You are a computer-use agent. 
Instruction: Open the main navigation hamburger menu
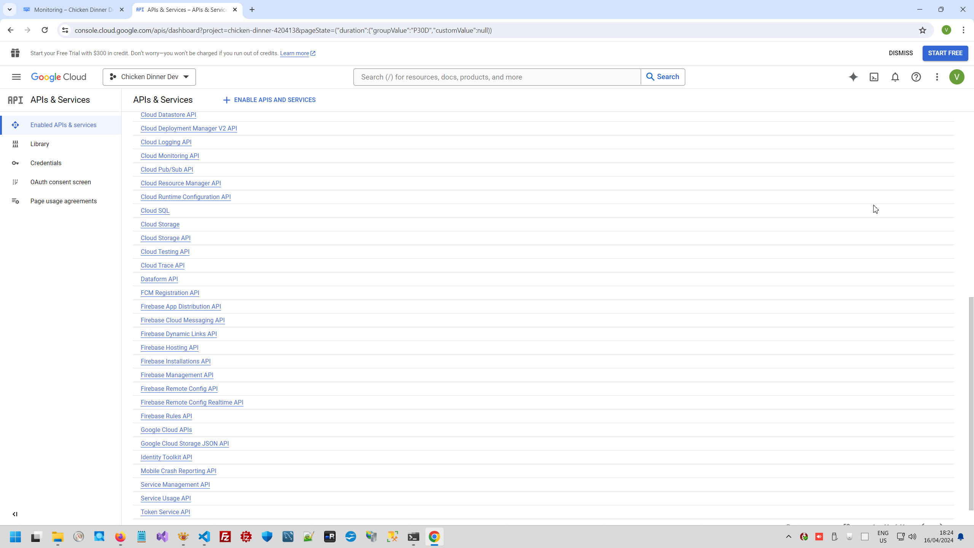(x=16, y=77)
